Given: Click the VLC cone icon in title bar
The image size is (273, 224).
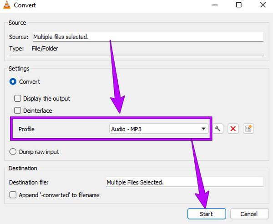Looking at the screenshot, I should [7, 5].
